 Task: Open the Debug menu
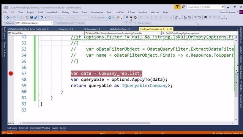point(66,12)
